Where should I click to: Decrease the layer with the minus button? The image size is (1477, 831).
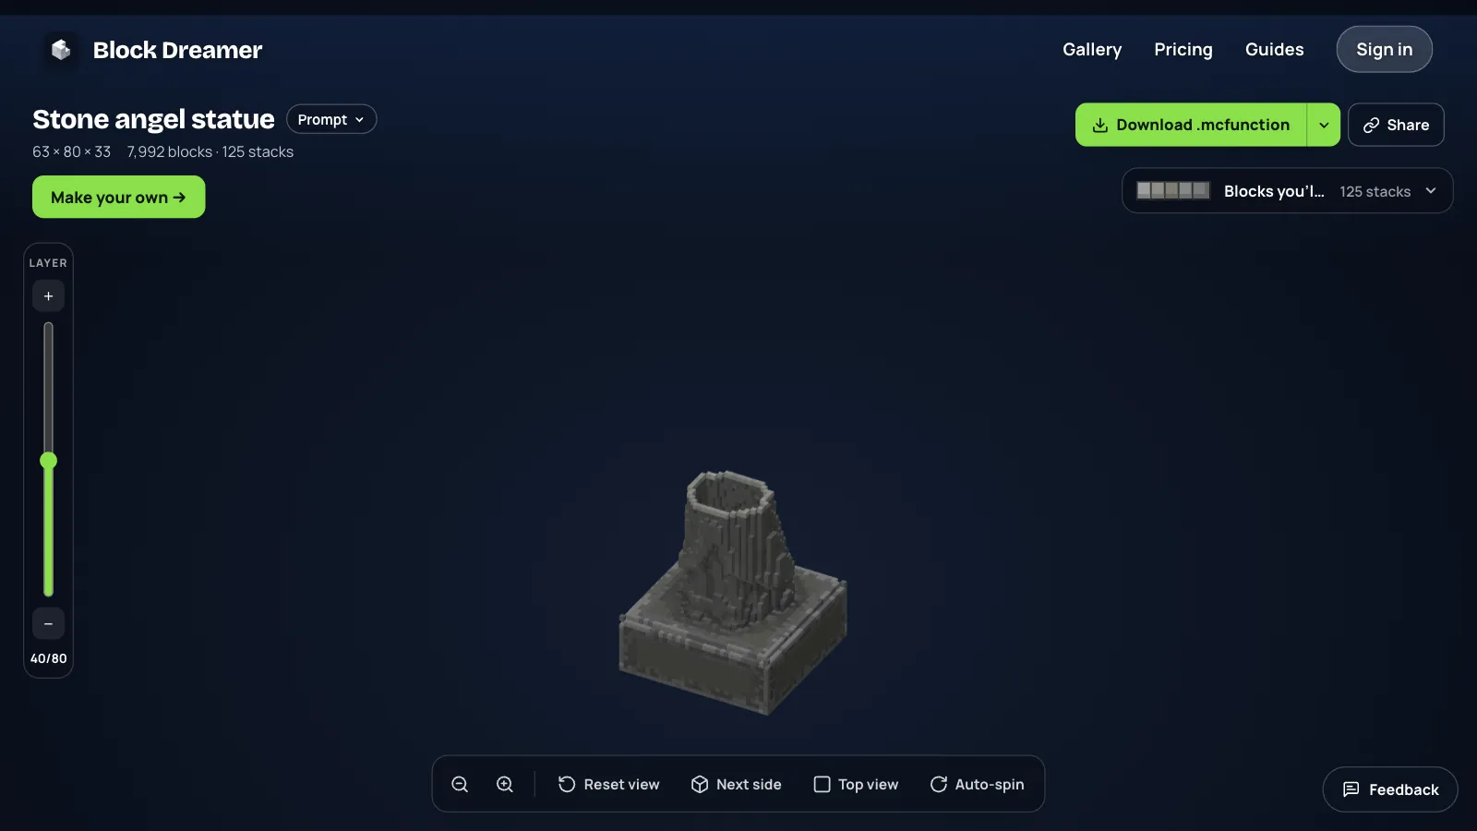click(48, 623)
